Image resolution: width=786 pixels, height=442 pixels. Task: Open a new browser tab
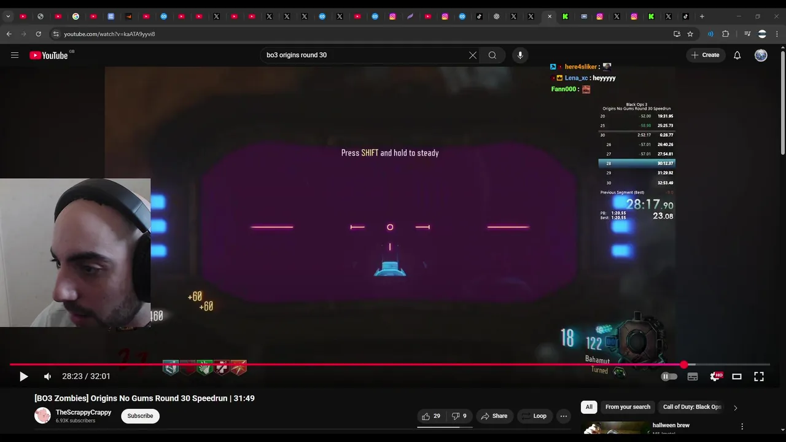[x=702, y=17]
